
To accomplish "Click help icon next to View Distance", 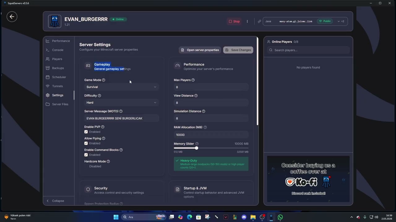I will coord(196,96).
